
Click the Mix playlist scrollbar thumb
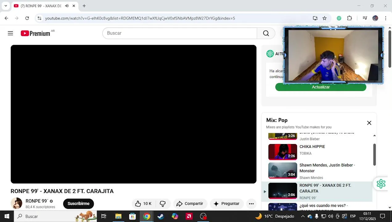tap(374, 154)
